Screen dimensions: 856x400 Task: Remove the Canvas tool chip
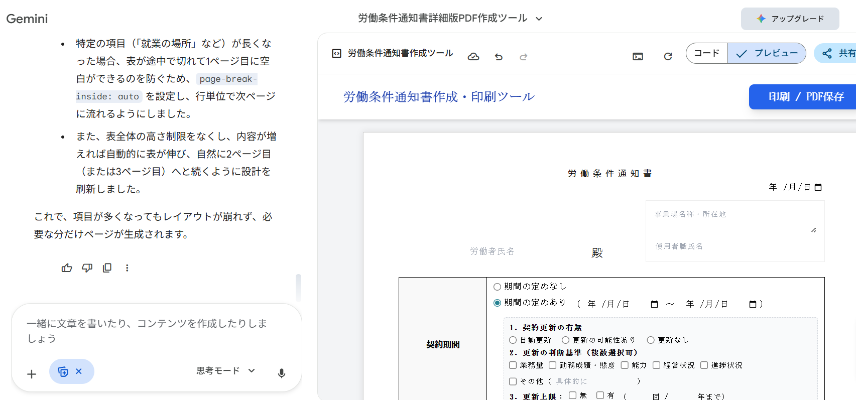click(x=79, y=371)
